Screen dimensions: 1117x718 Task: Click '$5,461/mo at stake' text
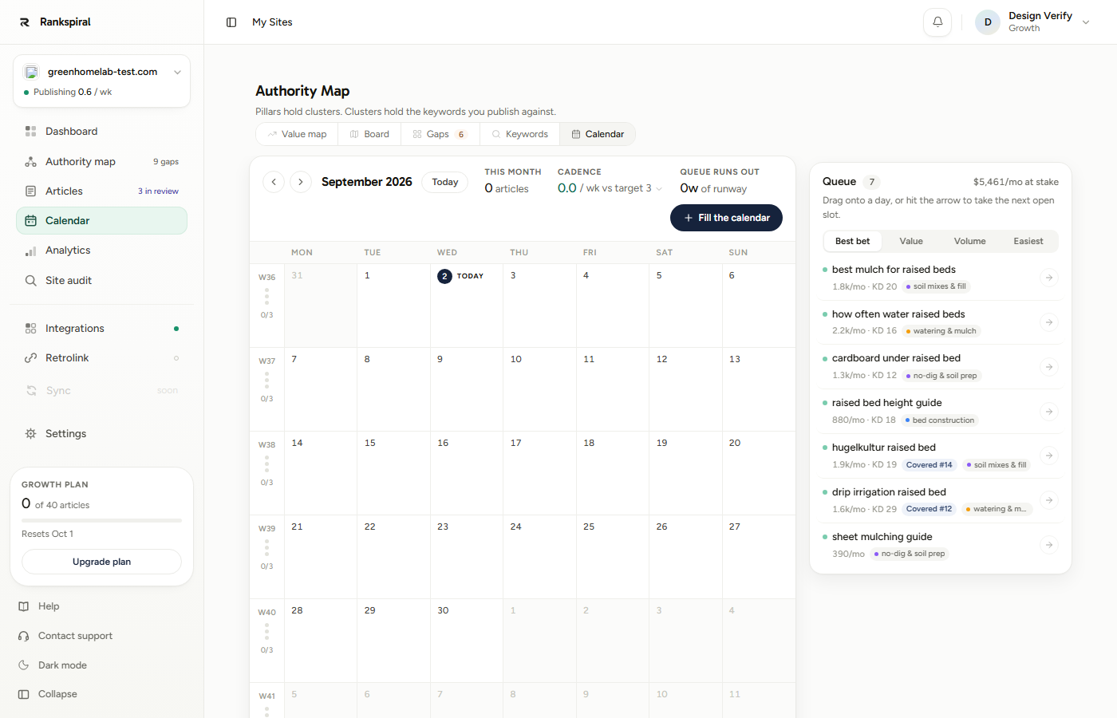[1016, 182]
